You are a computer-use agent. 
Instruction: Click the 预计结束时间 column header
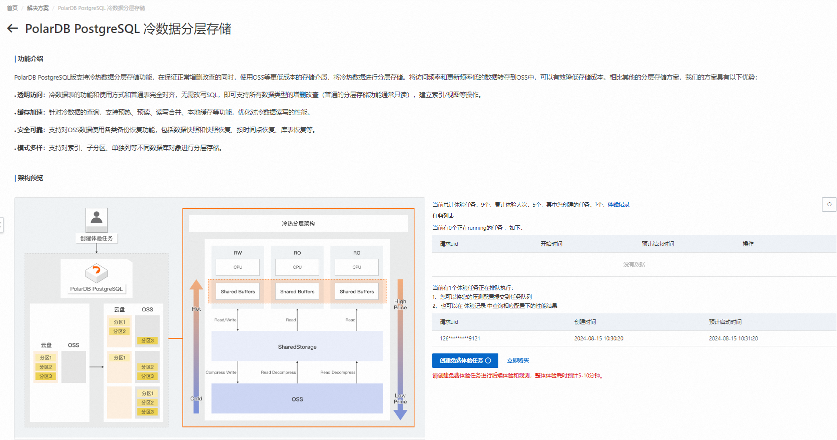click(x=657, y=244)
